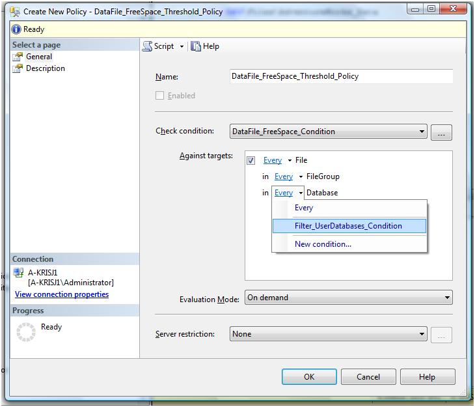Viewport: 475px width, 407px height.
Task: Select New condition... menu entry
Action: (x=349, y=244)
